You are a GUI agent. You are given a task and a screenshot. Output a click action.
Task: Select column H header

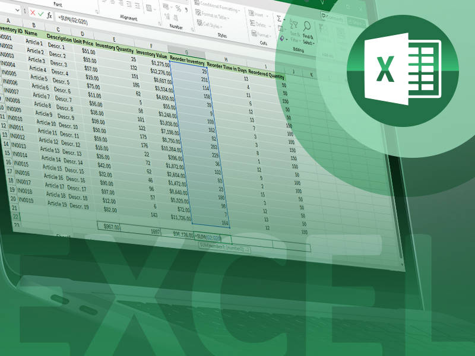tap(226, 59)
